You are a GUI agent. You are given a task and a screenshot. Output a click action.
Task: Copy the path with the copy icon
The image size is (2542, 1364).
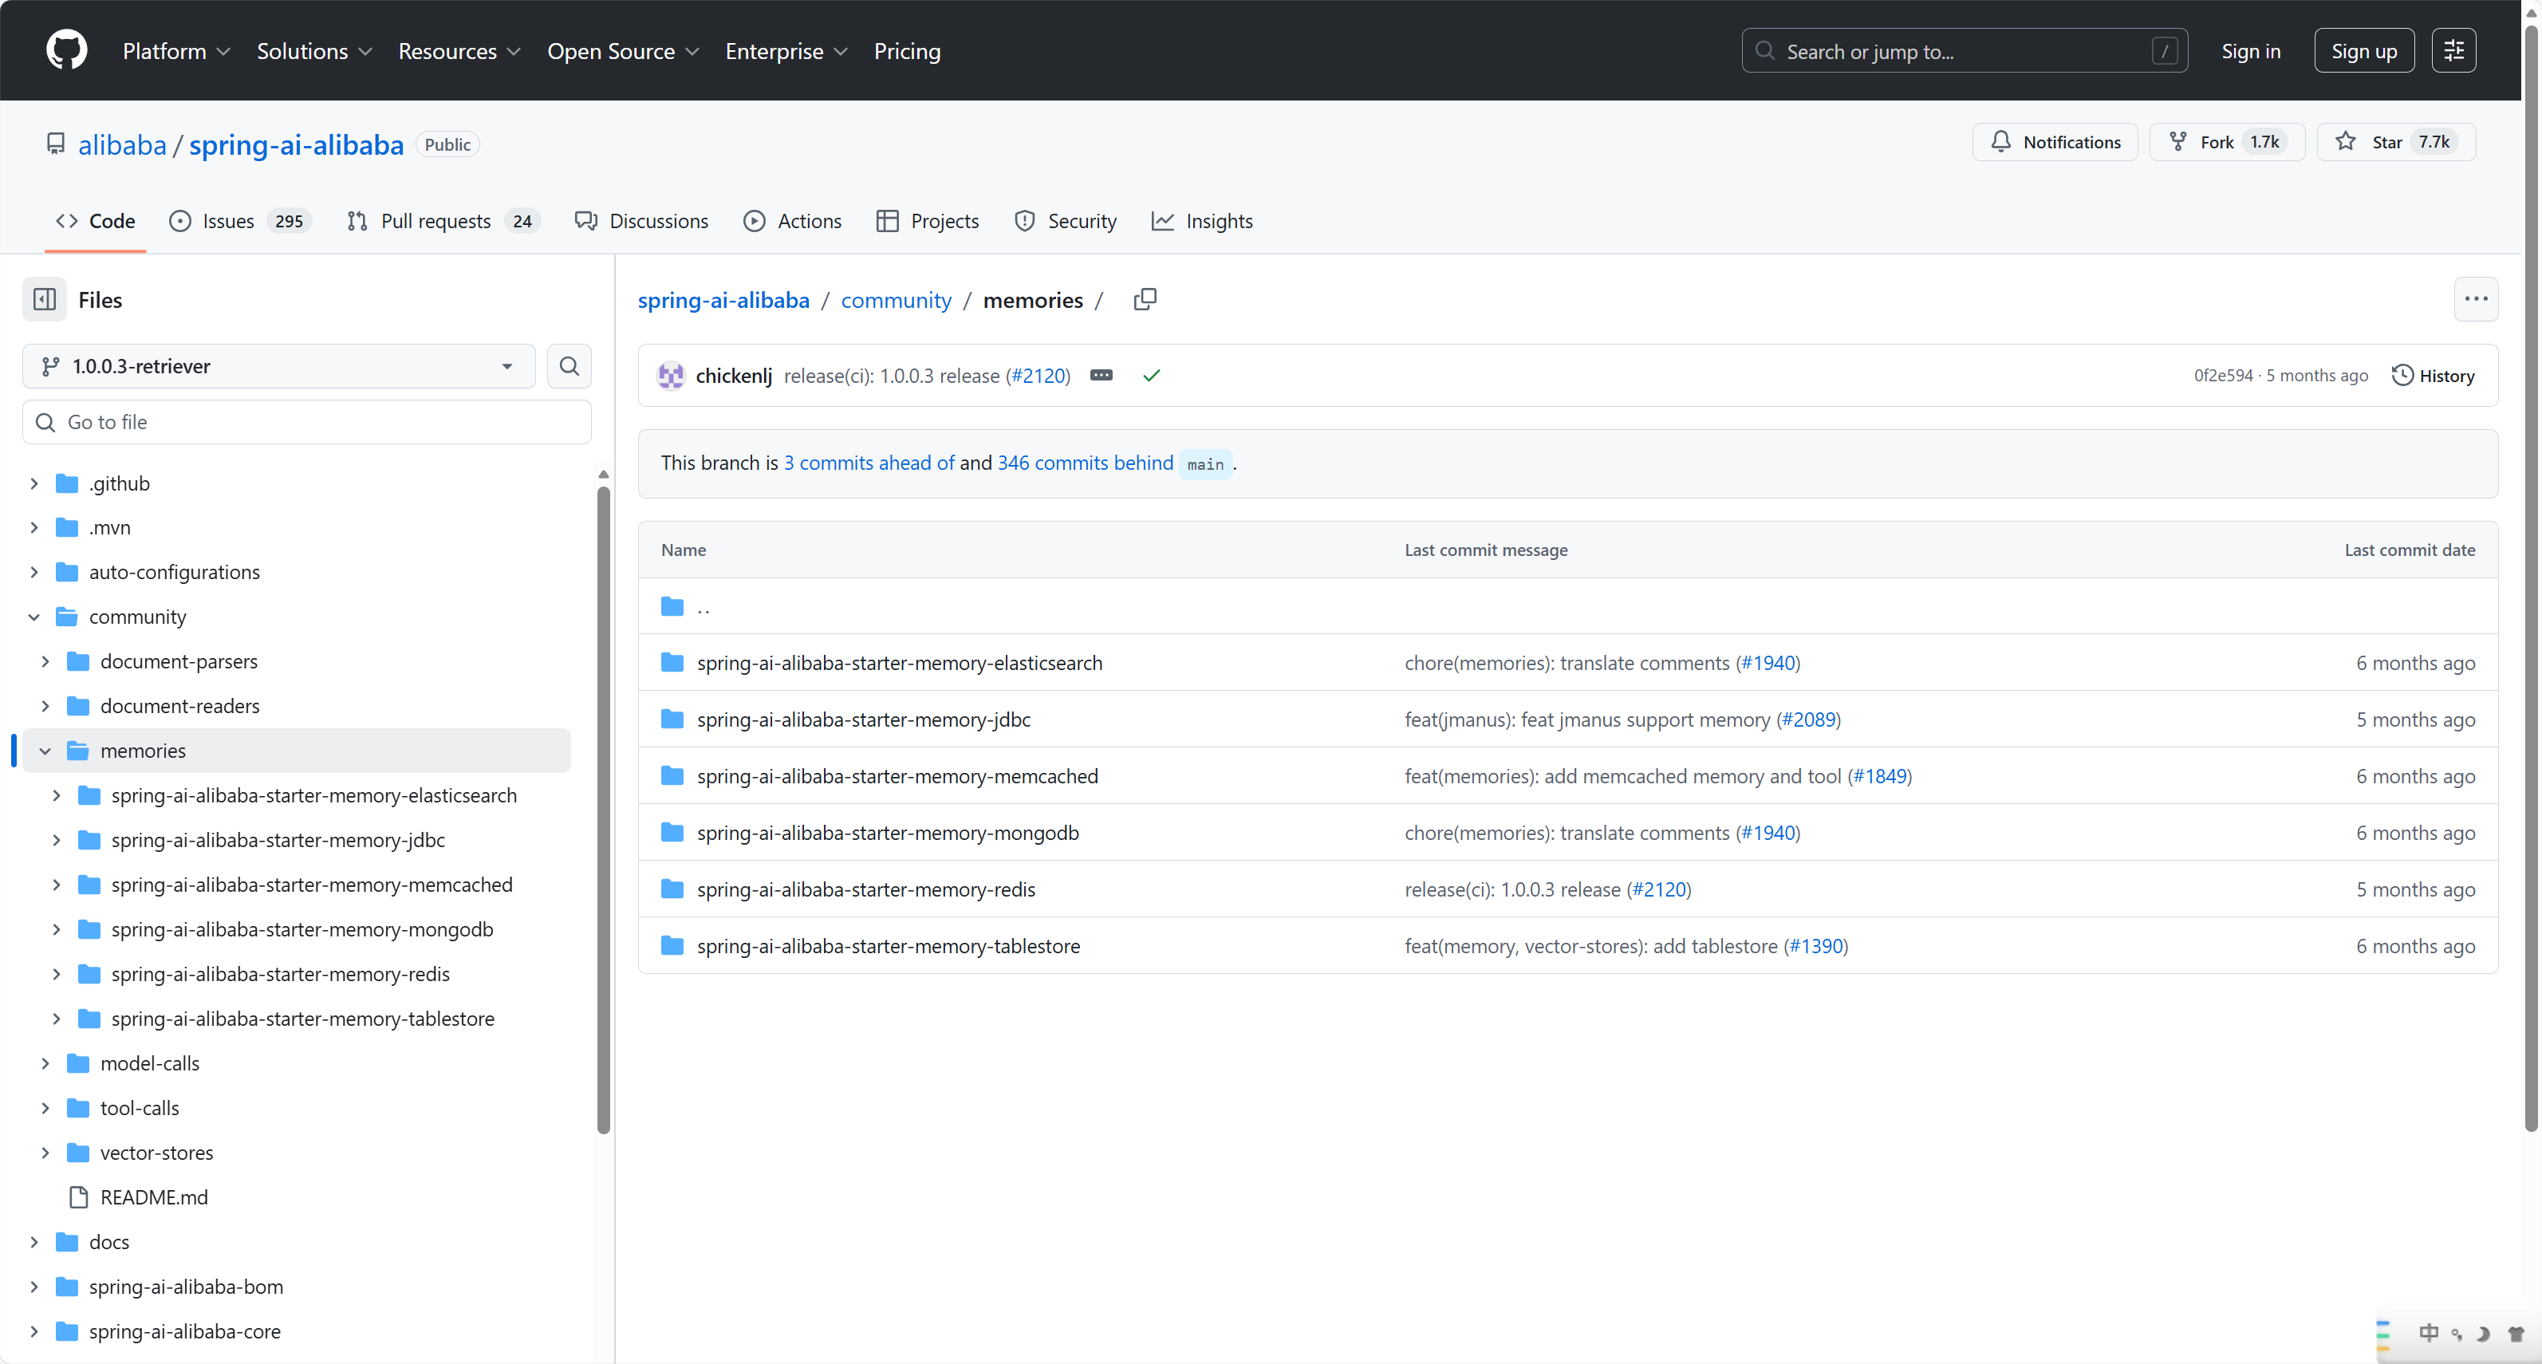(x=1145, y=299)
